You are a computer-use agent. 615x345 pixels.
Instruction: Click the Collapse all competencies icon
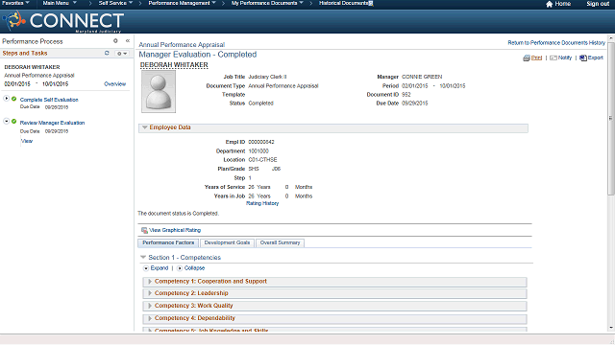180,268
